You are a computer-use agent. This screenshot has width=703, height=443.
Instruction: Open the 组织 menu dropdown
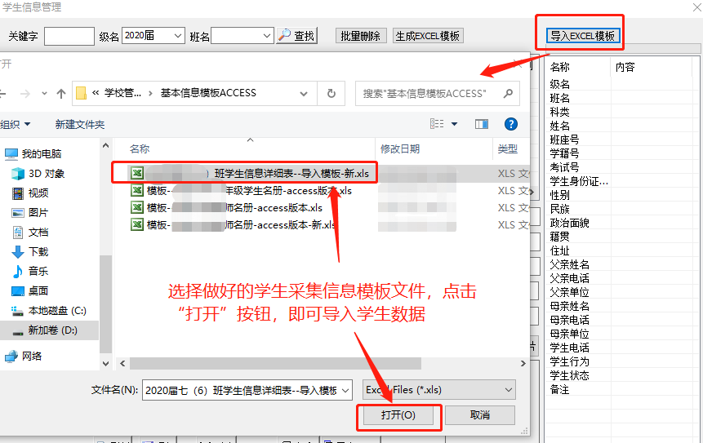16,125
